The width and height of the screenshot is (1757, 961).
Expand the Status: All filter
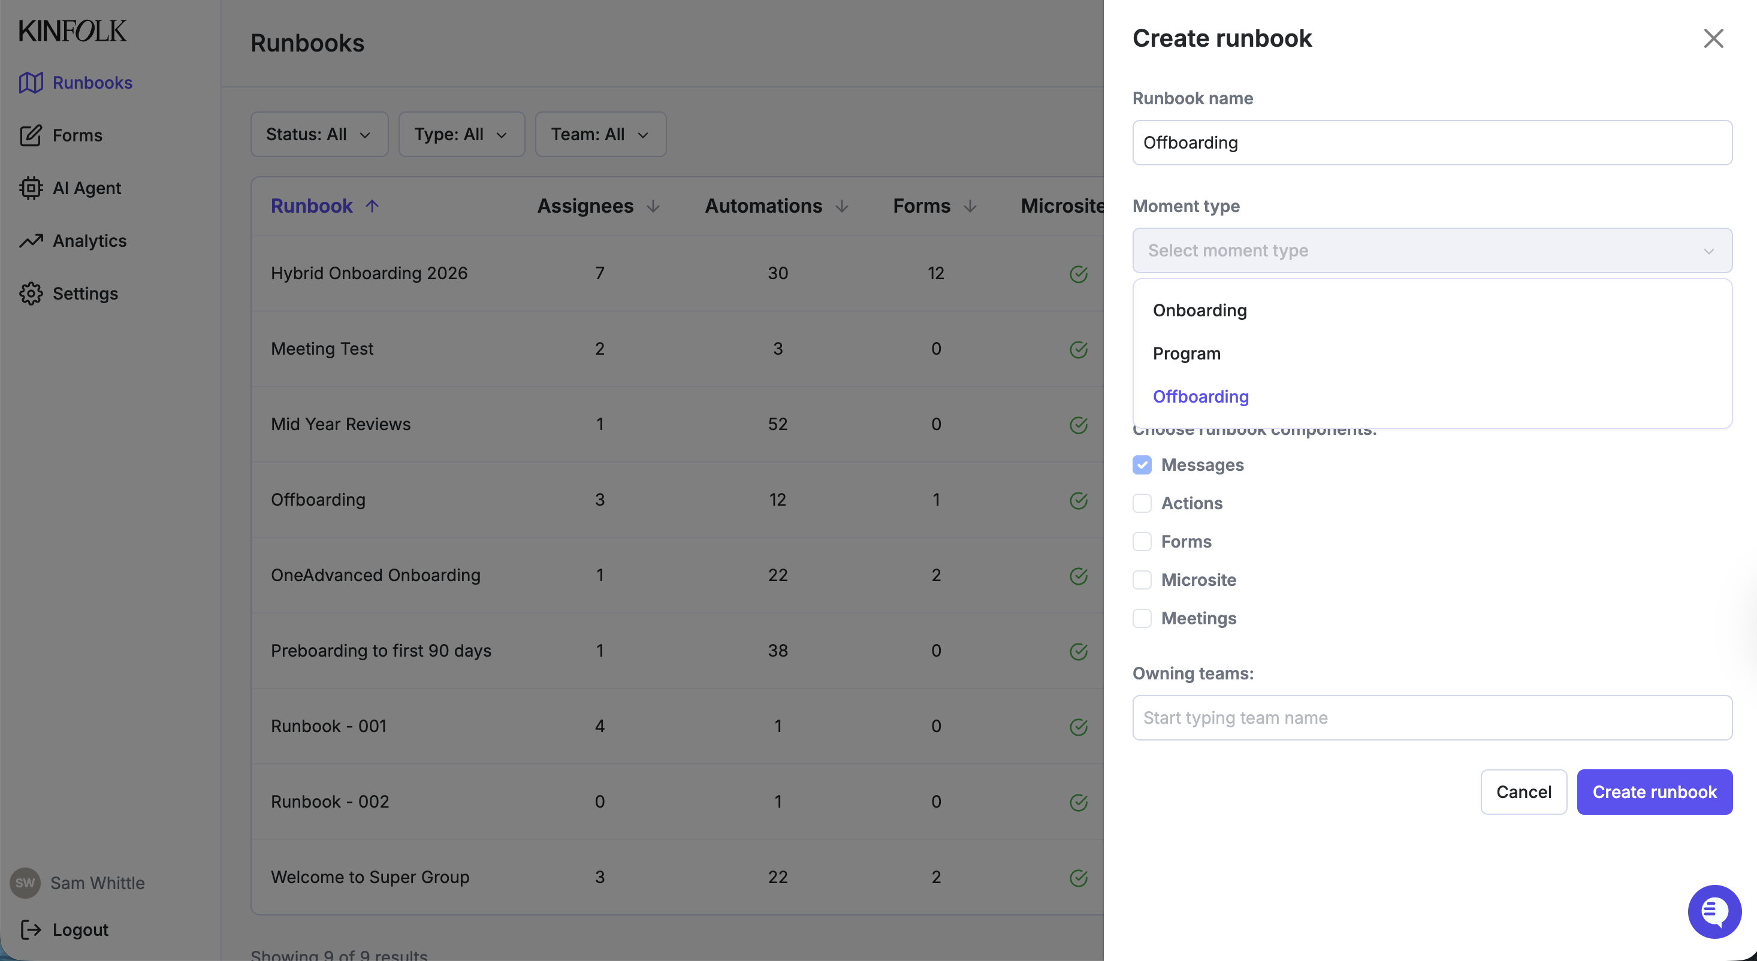(319, 134)
